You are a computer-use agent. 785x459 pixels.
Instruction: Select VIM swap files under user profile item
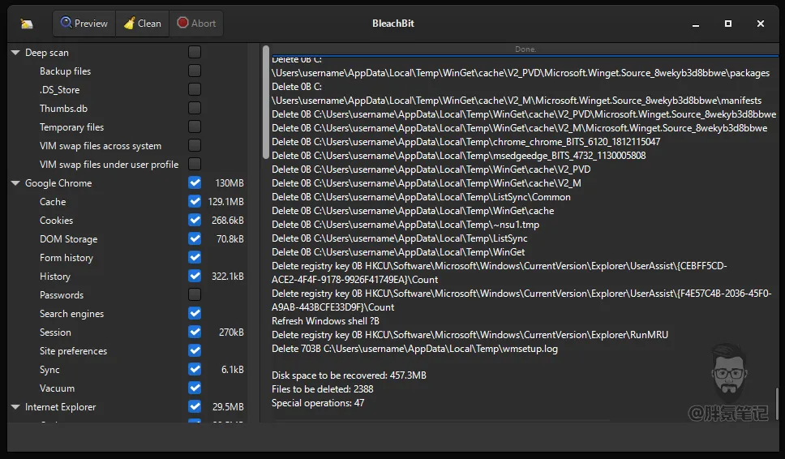click(109, 164)
